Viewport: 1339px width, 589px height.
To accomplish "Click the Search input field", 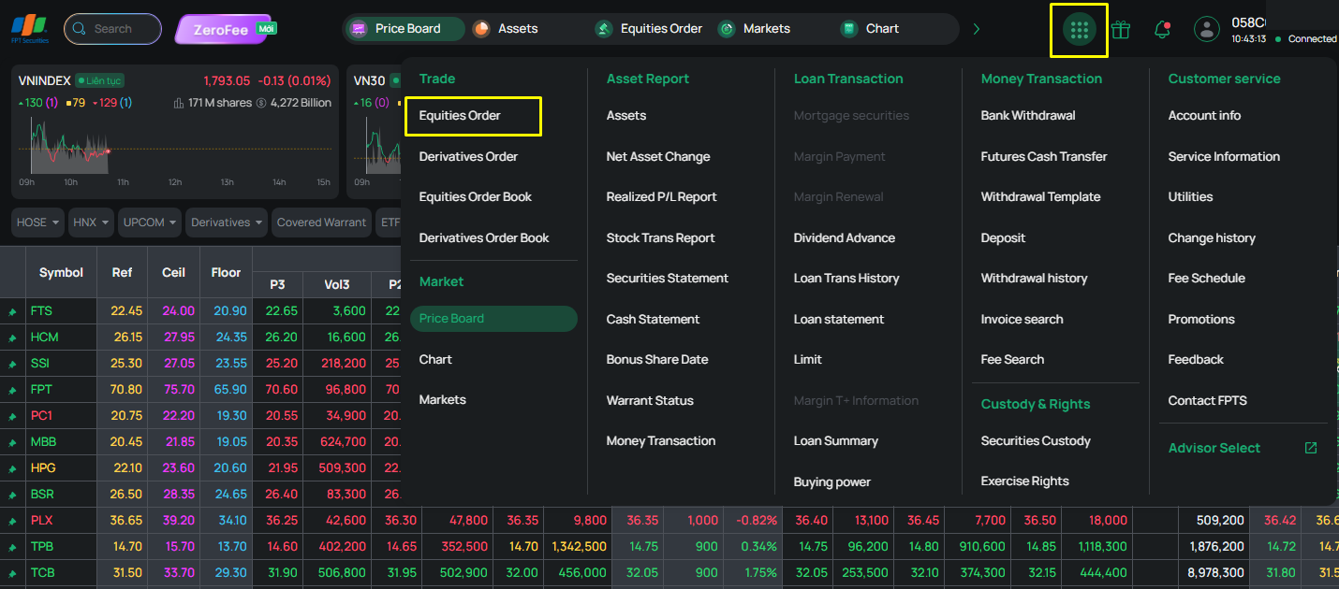I will [x=112, y=29].
